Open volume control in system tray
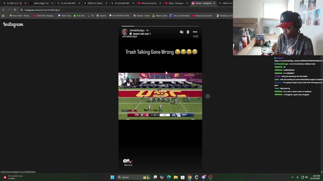 [x=306, y=177]
